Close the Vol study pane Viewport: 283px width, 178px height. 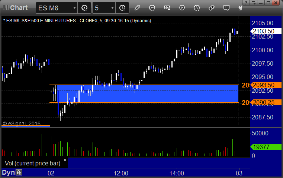[65, 160]
